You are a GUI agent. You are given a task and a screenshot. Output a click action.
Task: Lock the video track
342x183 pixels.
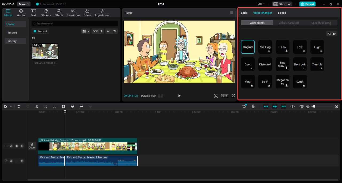11,146
